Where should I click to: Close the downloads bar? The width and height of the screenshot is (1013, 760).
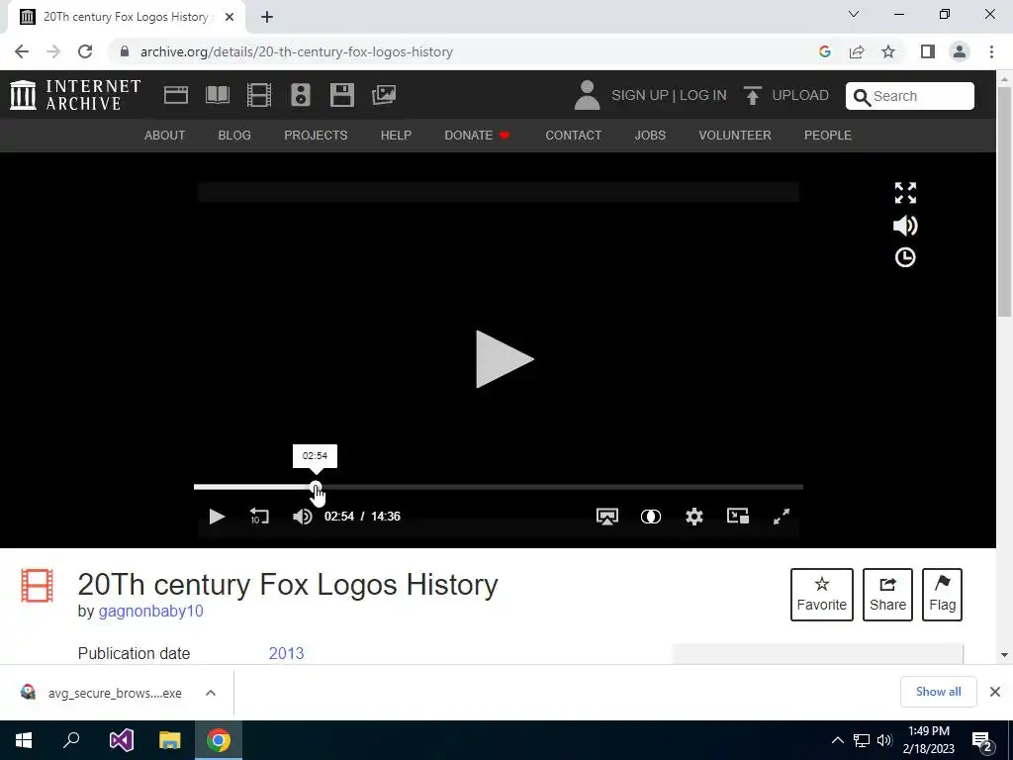[995, 692]
